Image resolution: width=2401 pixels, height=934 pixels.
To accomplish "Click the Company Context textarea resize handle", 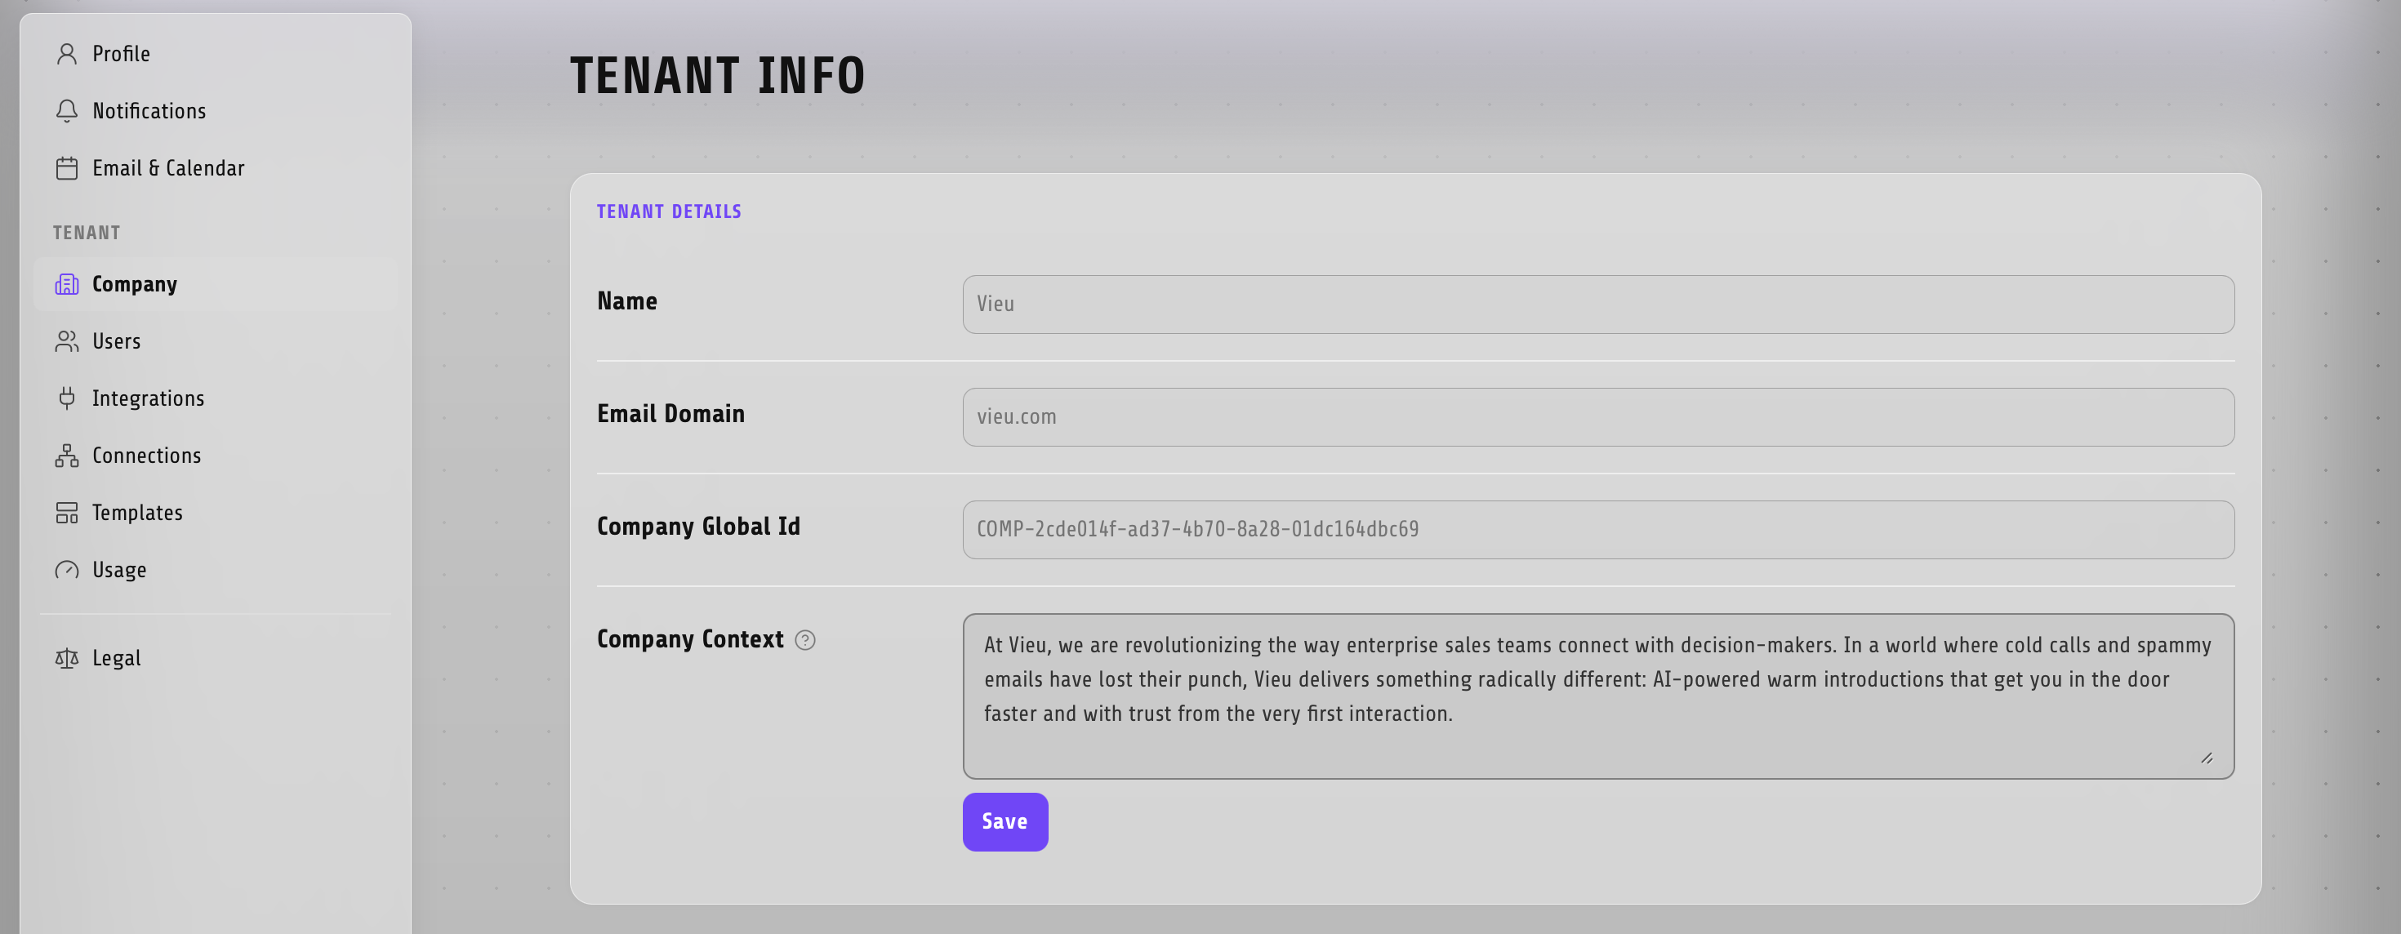I will (x=2207, y=758).
